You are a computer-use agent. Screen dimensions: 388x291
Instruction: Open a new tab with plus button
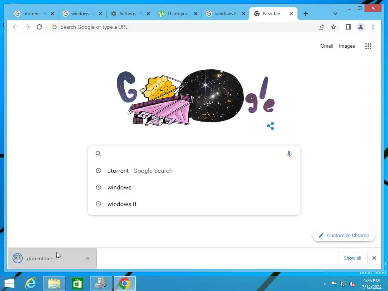pyautogui.click(x=306, y=14)
